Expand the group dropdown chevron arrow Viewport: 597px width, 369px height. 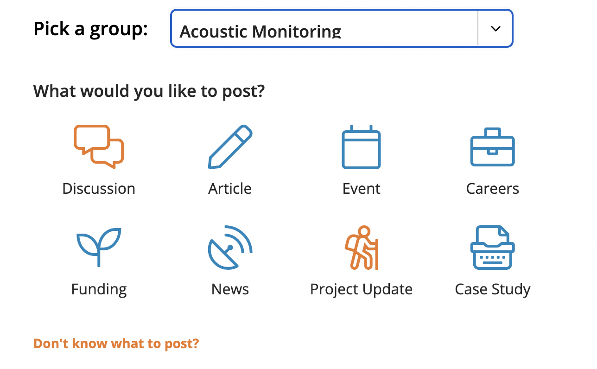pyautogui.click(x=495, y=29)
